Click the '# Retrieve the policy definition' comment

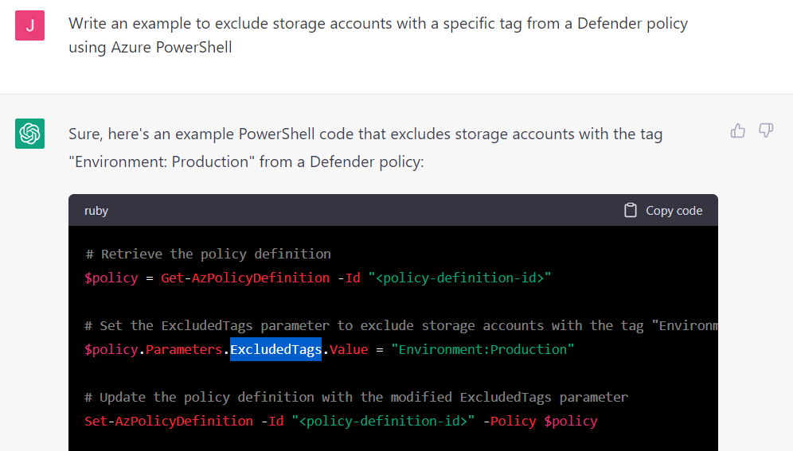point(208,254)
